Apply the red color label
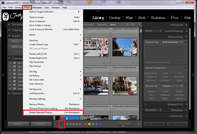This screenshot has height=134, width=197. [x=86, y=124]
